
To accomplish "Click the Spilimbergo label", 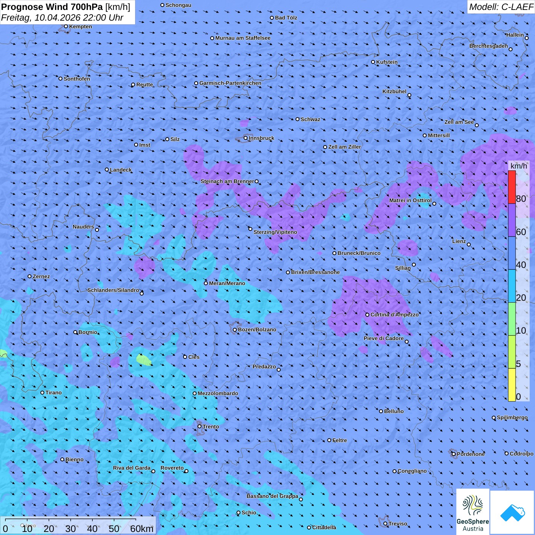I will pos(512,417).
